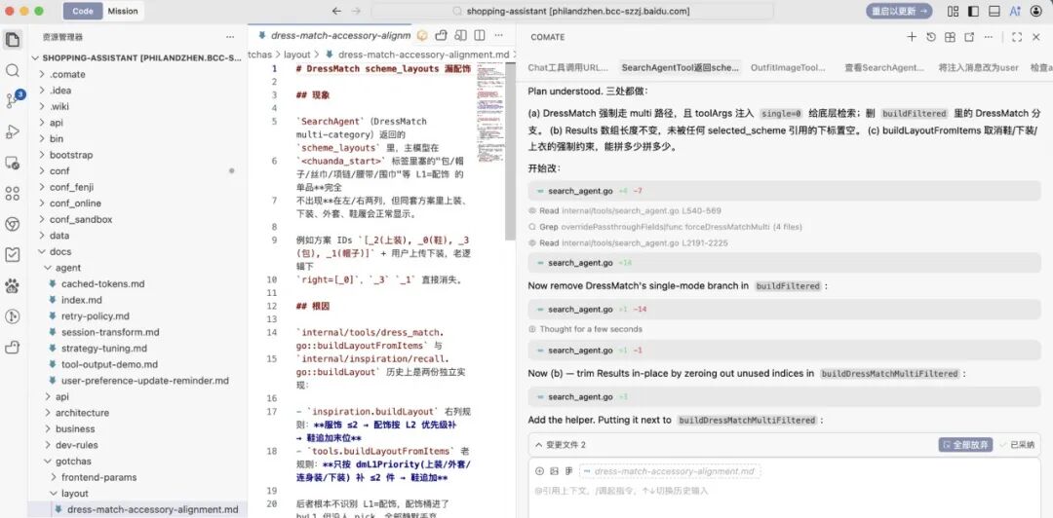
Task: Switch to Code mode
Action: (83, 11)
